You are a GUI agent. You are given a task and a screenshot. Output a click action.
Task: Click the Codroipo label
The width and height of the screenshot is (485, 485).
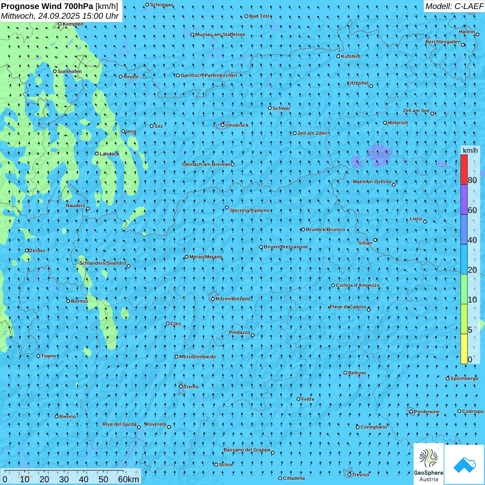pyautogui.click(x=473, y=411)
